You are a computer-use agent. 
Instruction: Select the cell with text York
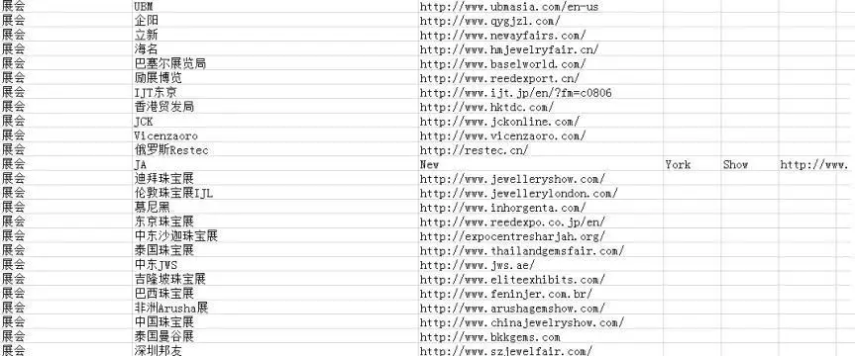[x=692, y=164]
